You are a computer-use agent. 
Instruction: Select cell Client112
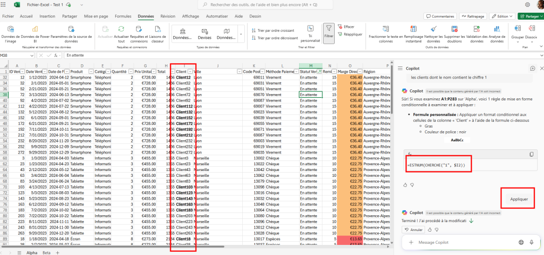coord(184,106)
